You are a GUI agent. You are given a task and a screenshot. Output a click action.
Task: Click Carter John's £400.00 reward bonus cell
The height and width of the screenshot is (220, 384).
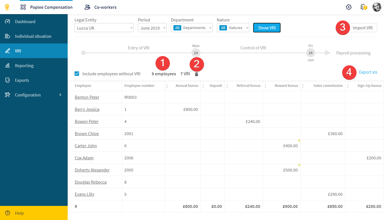281,146
